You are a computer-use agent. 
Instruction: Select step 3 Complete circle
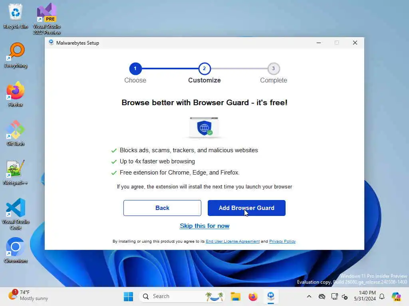pyautogui.click(x=273, y=69)
